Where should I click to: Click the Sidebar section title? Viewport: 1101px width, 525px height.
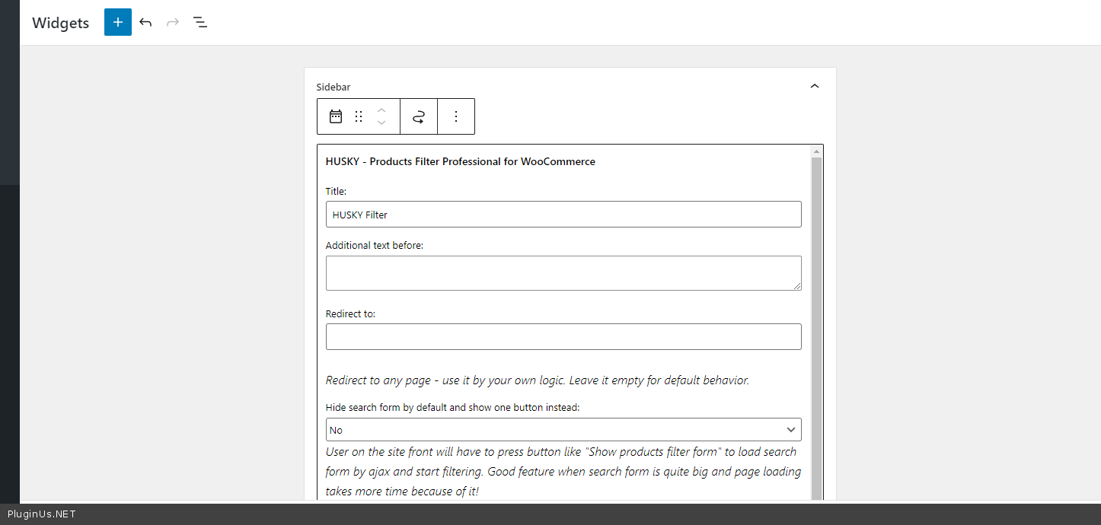point(333,87)
